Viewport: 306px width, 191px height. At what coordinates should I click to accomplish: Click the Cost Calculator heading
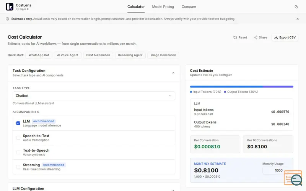coord(25,37)
